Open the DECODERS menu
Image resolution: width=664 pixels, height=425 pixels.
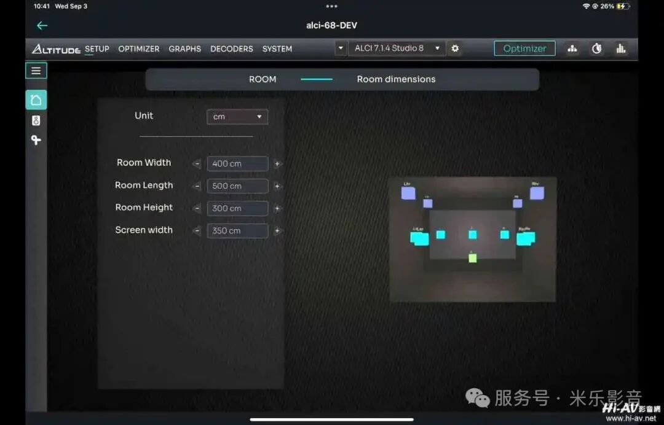coord(231,49)
